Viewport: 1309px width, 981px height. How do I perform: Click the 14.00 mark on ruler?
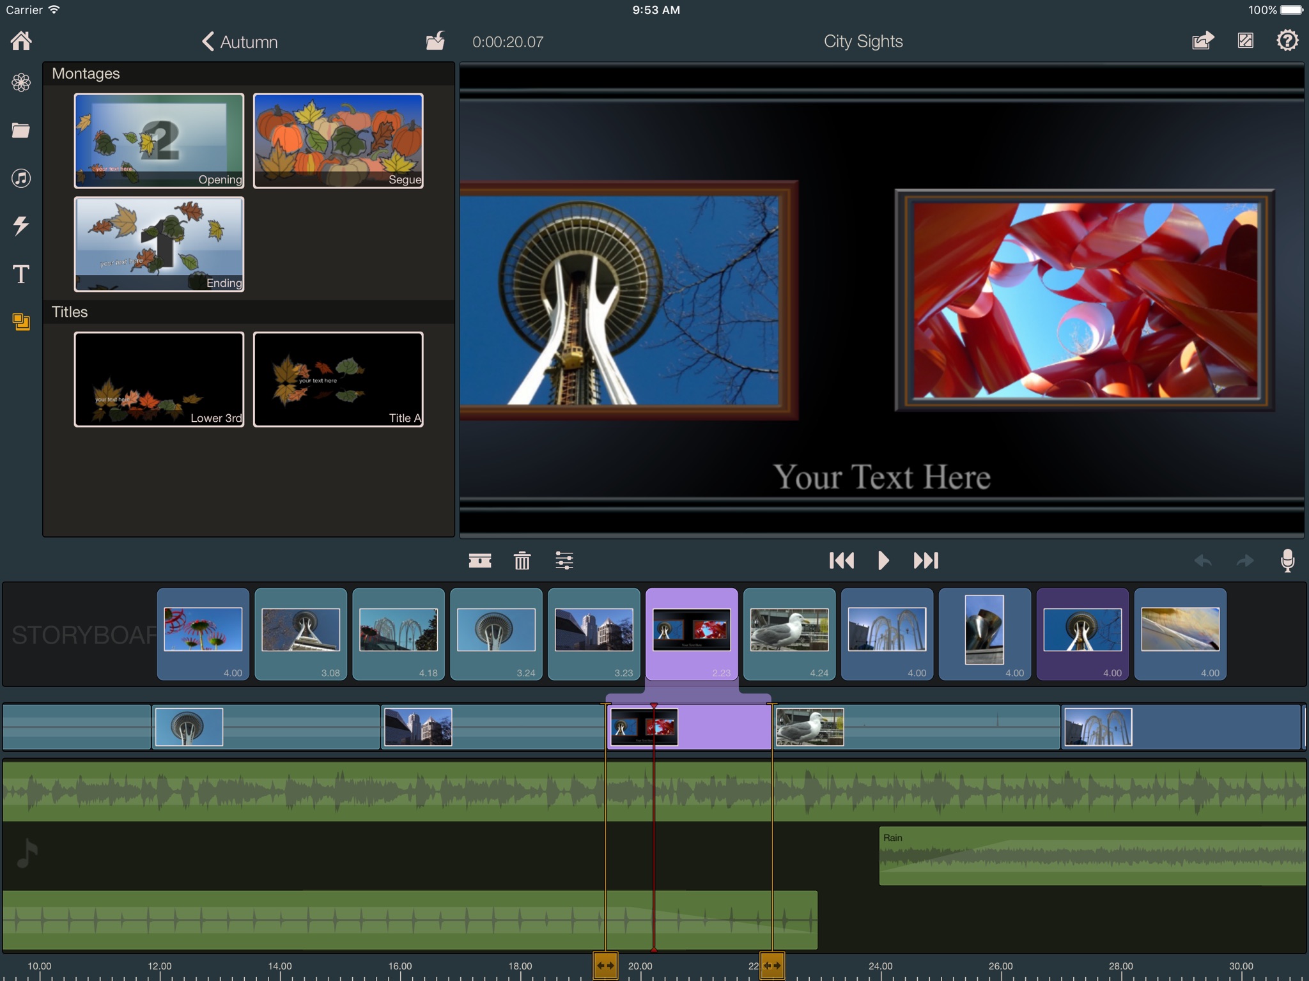coord(279,966)
